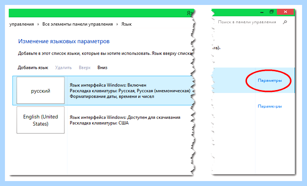Image resolution: width=307 pixels, height=186 pixels.
Task: Click Удалить in language toolbar
Action: [63, 67]
